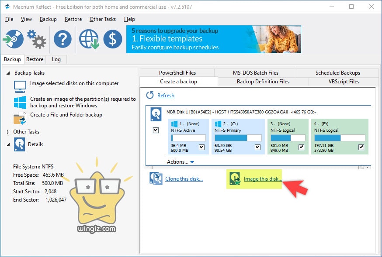Click Windows logo on partition 1 (None)

point(174,124)
